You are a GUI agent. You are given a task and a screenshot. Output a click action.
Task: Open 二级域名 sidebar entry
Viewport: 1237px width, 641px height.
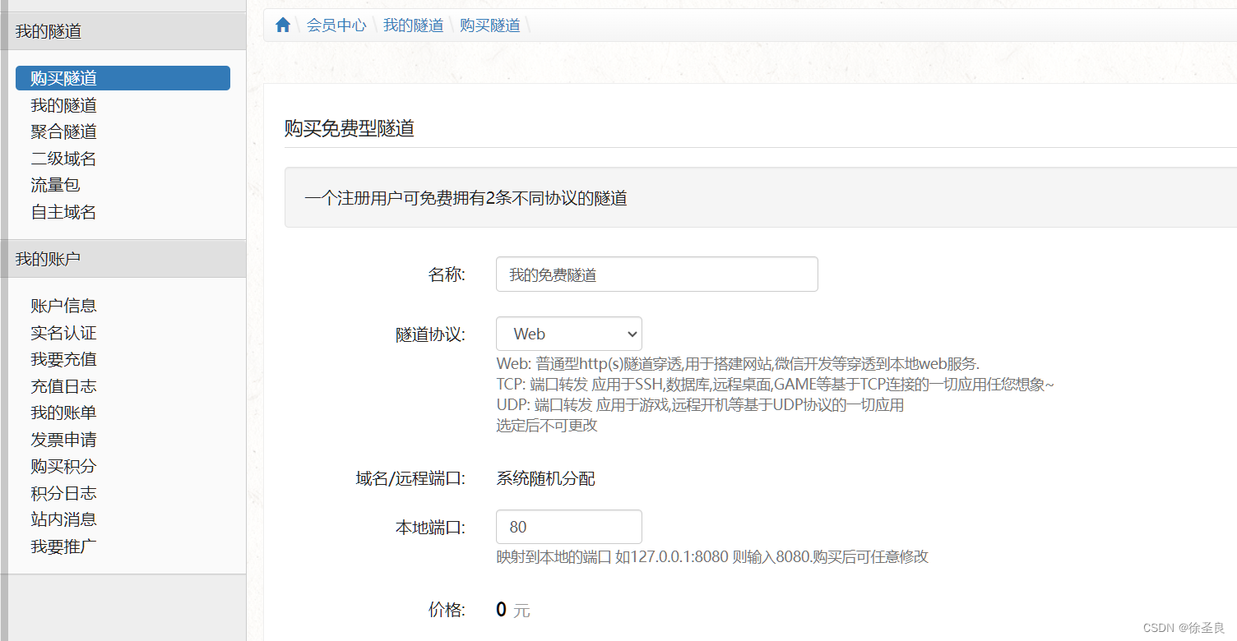[x=64, y=159]
